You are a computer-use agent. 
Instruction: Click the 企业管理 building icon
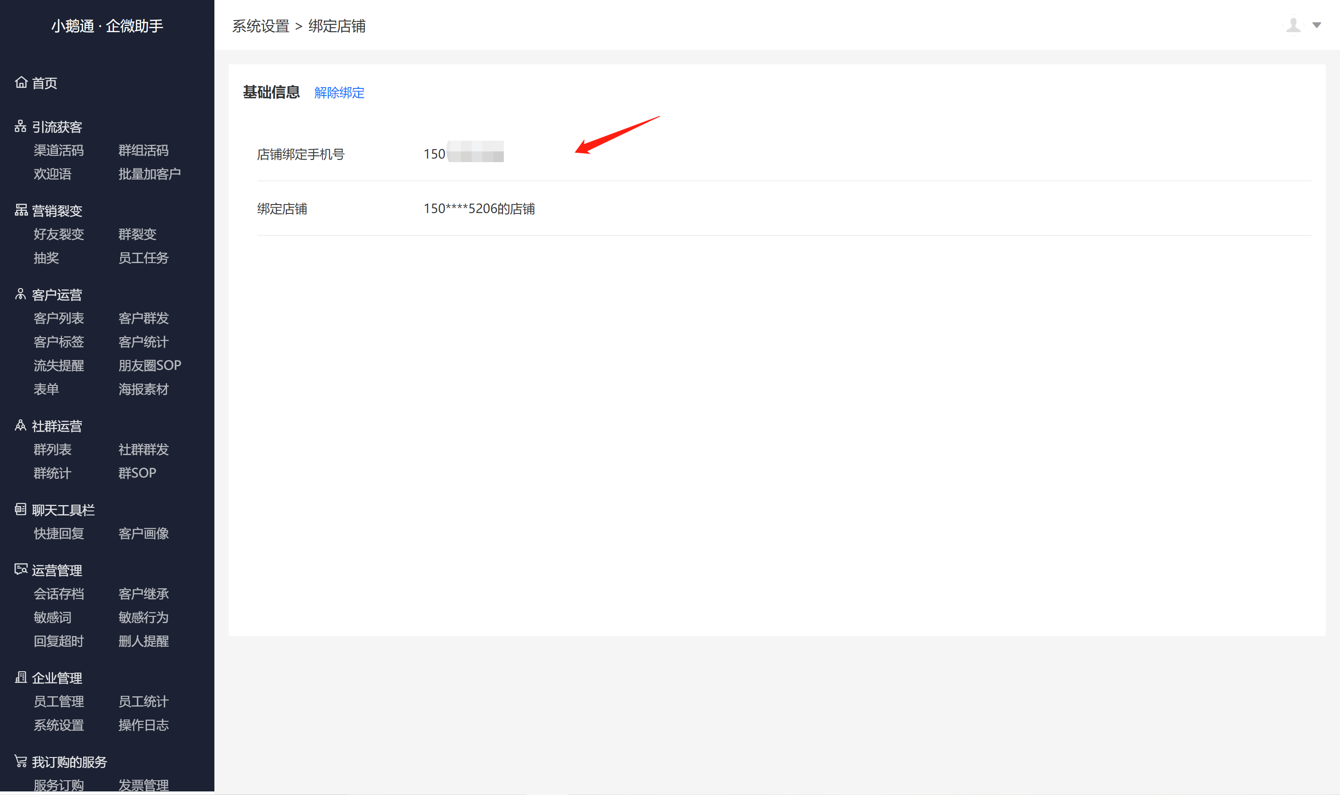[21, 677]
